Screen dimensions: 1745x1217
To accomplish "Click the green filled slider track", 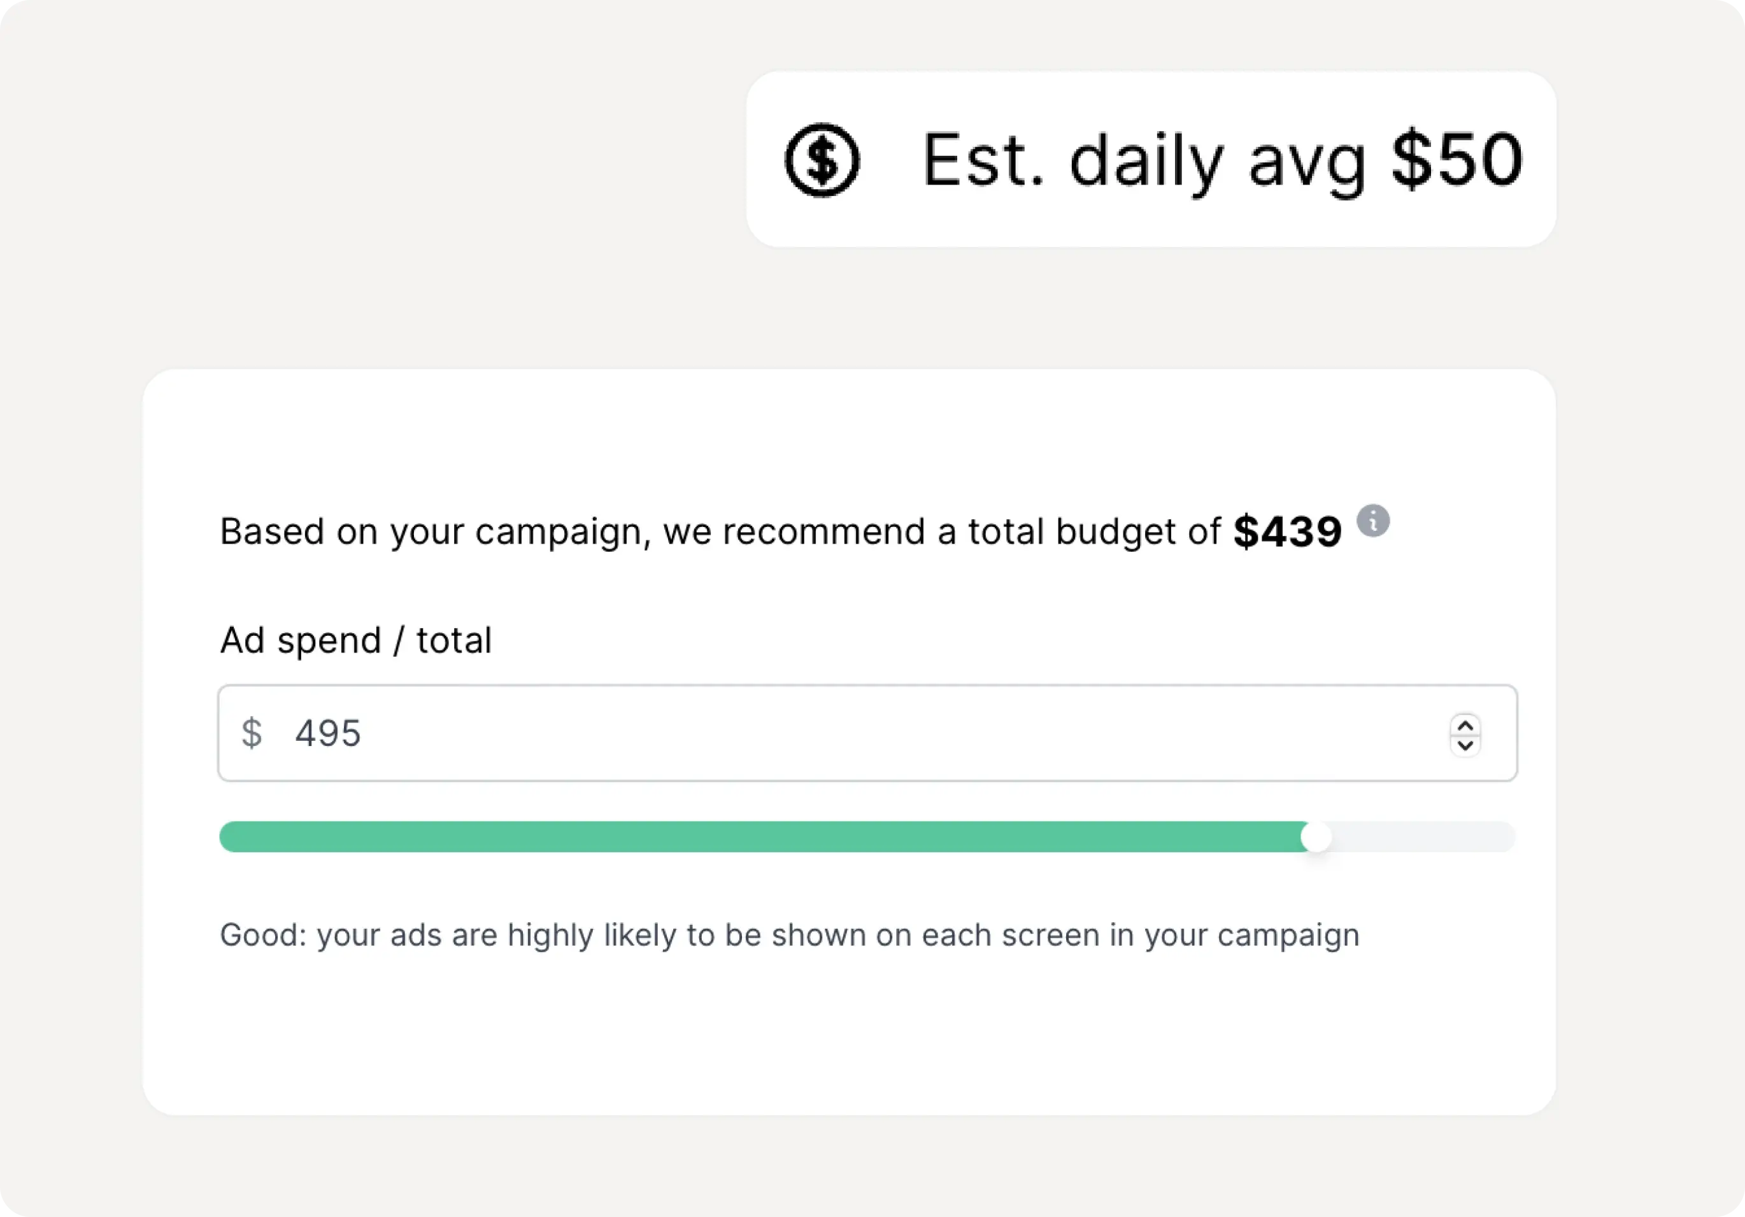I will [760, 837].
